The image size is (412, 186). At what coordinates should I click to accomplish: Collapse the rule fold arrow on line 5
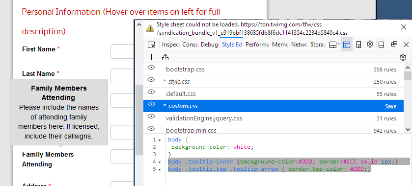[160, 169]
